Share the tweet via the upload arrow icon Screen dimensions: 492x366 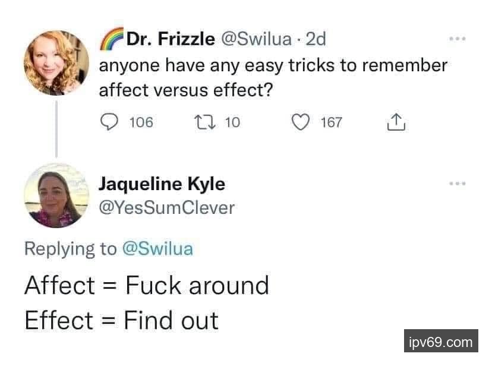(395, 122)
